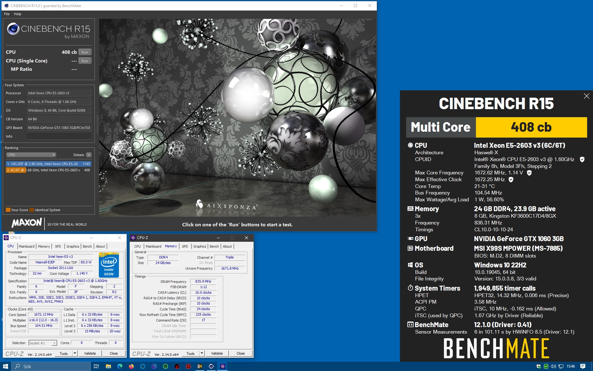Open the notification center icon
The width and height of the screenshot is (593, 371).
tap(583, 366)
